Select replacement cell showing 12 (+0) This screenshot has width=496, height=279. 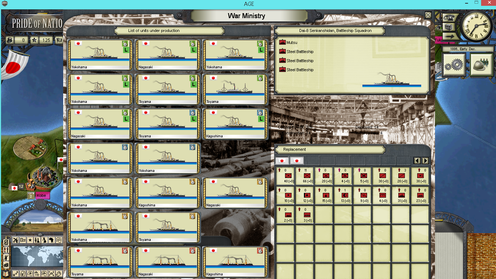[x=304, y=195]
